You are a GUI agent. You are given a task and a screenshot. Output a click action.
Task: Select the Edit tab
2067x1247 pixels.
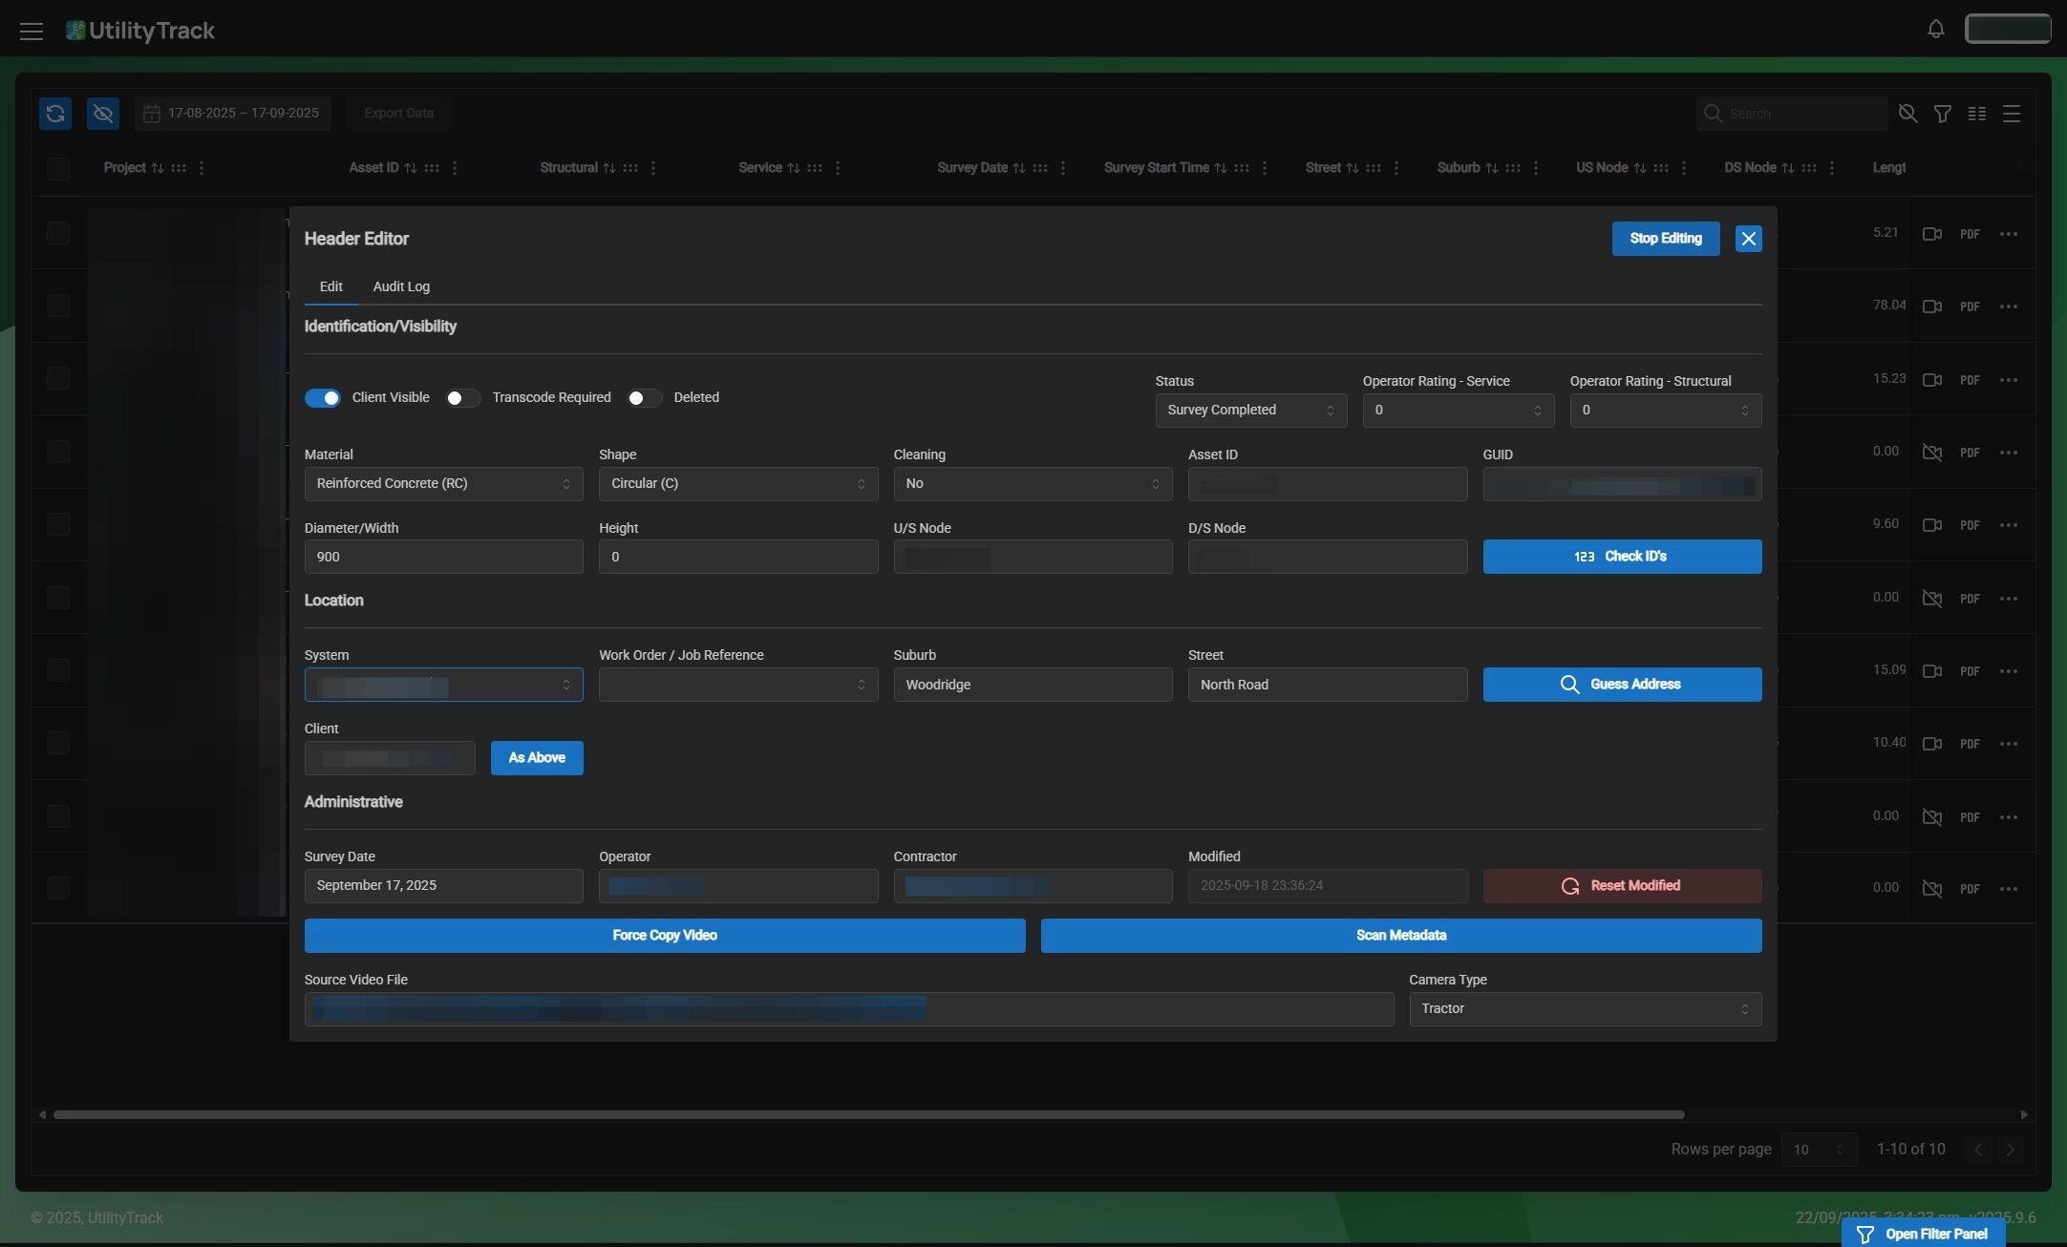(x=330, y=286)
